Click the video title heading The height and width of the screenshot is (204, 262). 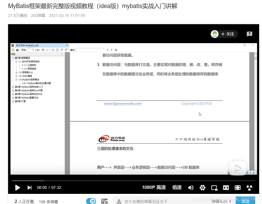tap(93, 6)
